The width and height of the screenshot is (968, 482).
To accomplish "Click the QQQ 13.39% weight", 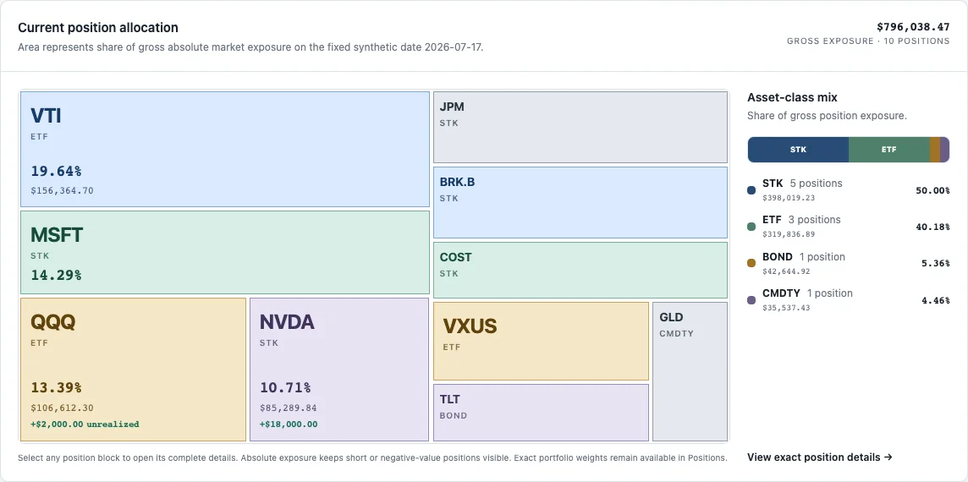I will click(x=56, y=387).
